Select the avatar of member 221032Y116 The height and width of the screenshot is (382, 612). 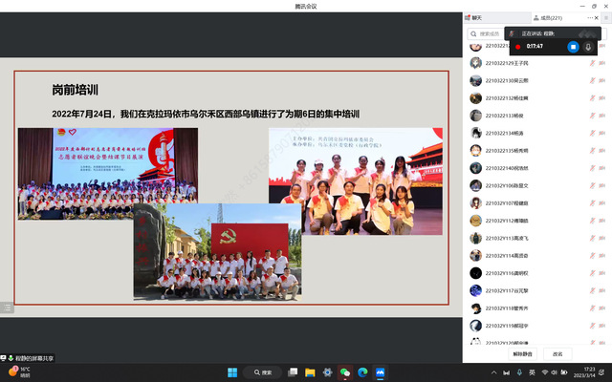(x=475, y=273)
